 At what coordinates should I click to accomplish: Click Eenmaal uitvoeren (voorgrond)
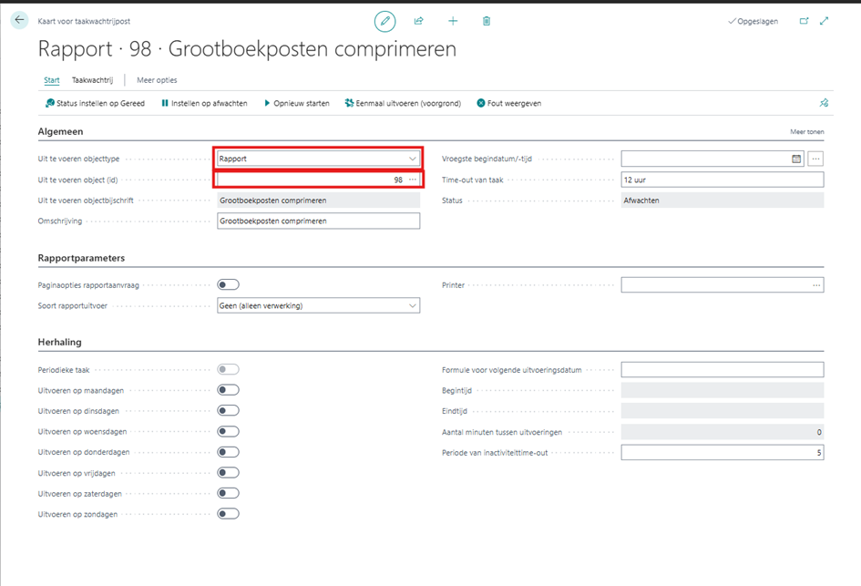point(403,104)
